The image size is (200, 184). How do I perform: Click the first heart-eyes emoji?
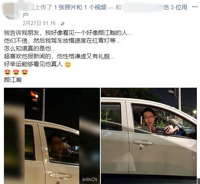7,72
